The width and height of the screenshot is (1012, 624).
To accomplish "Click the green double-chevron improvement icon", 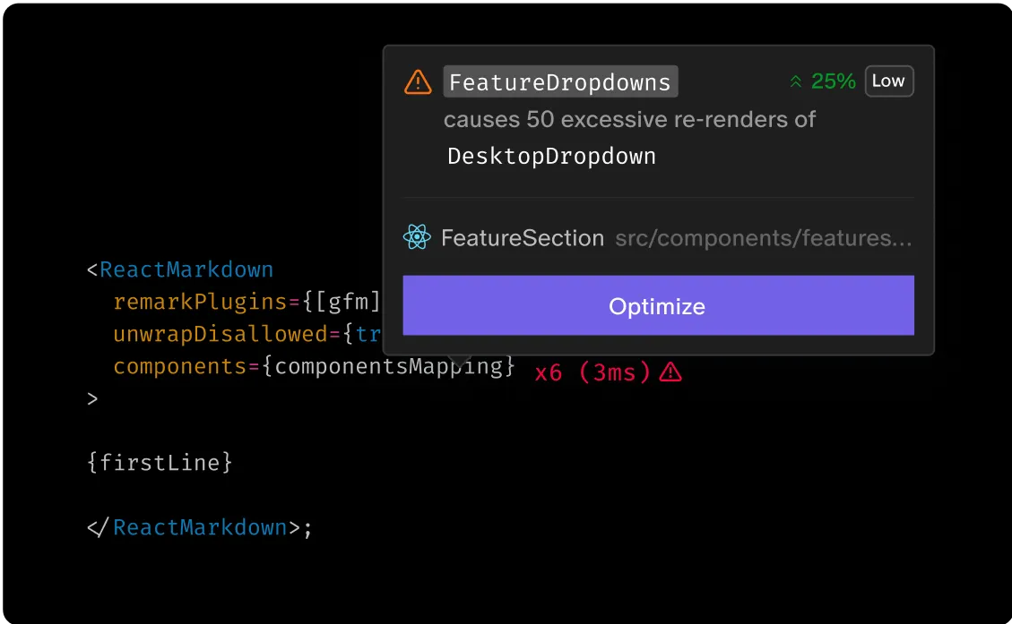I will pos(795,81).
